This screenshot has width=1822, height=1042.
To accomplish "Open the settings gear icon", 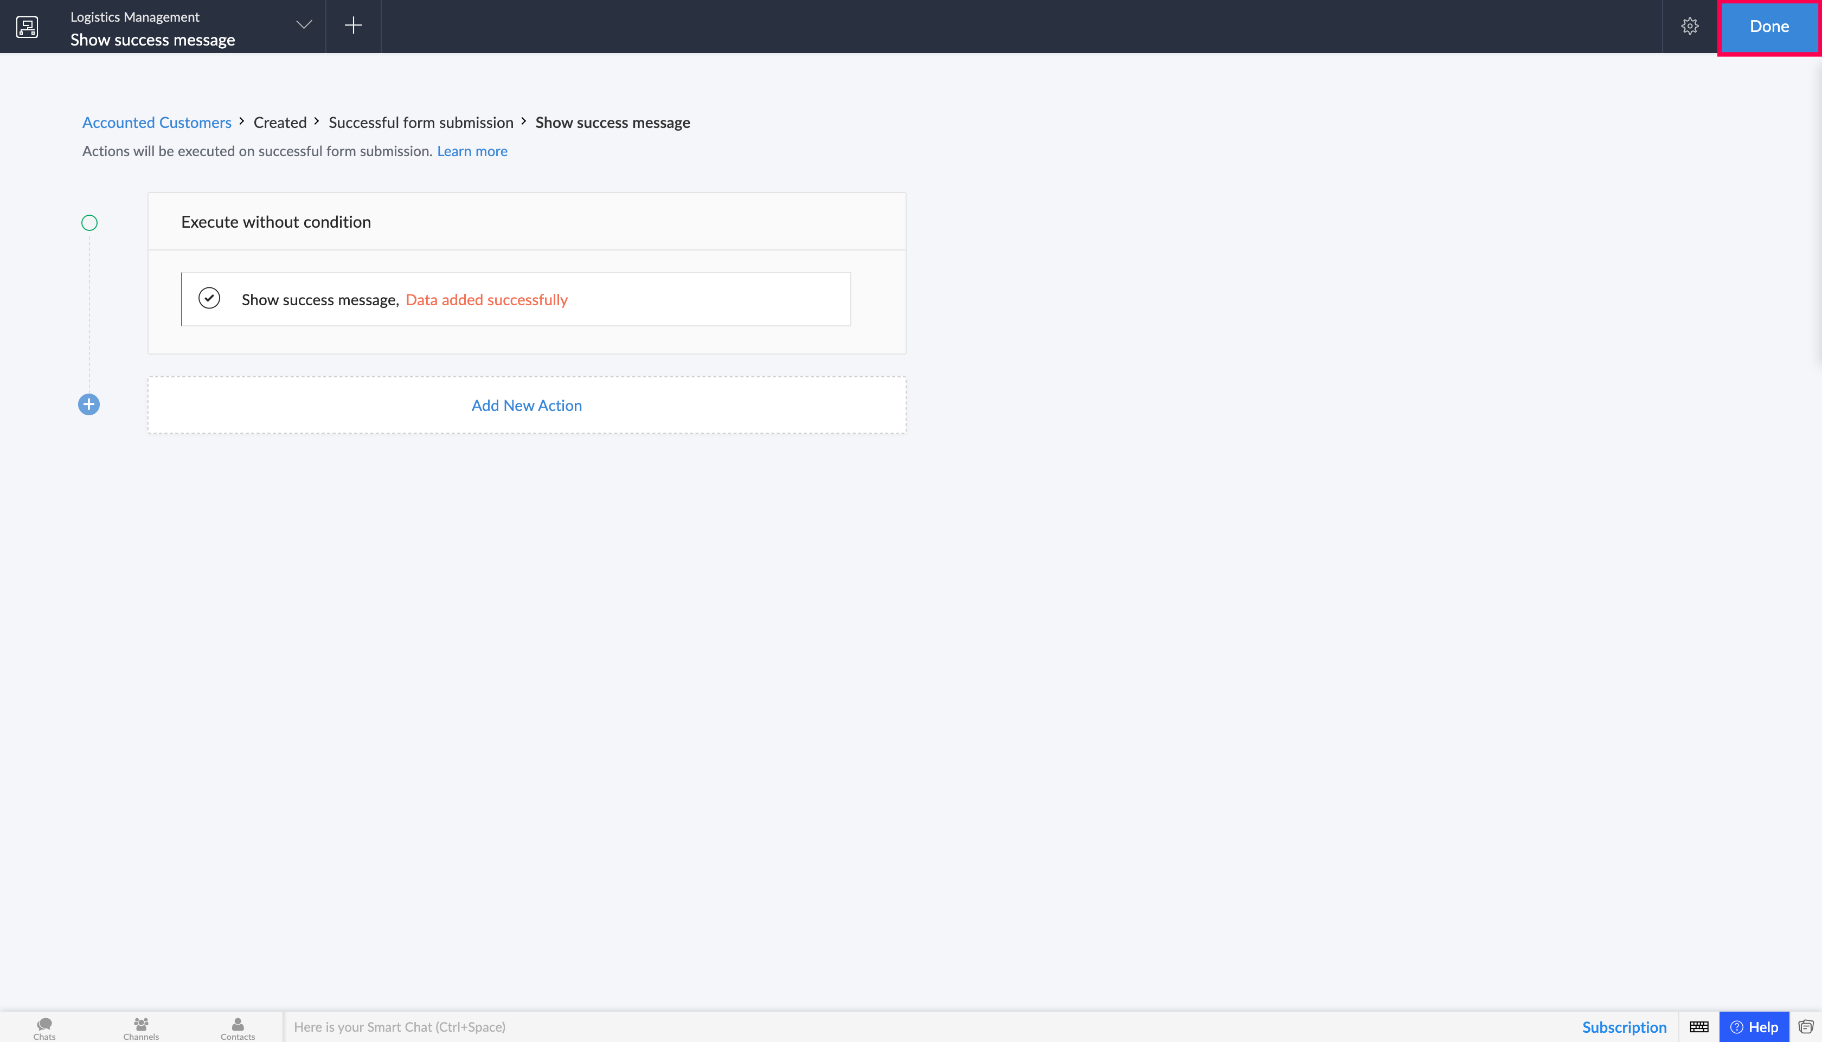I will pyautogui.click(x=1690, y=27).
